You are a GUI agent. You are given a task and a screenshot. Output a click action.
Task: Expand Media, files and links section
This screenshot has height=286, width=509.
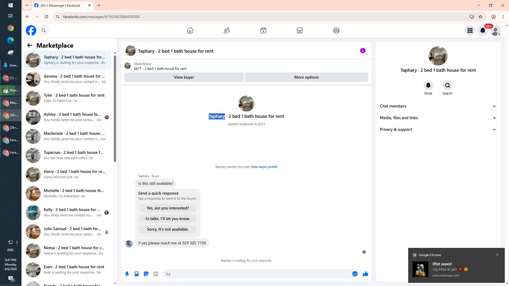click(438, 118)
